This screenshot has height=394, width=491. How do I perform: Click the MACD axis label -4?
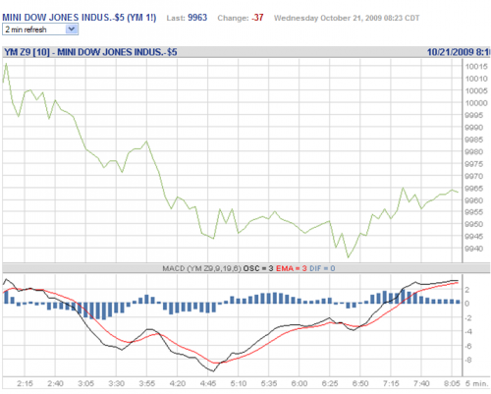pyautogui.click(x=468, y=332)
